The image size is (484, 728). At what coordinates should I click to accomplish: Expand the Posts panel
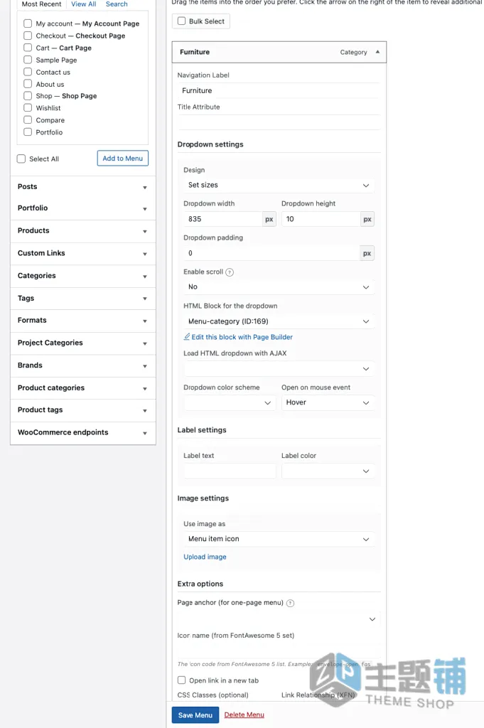tap(83, 187)
